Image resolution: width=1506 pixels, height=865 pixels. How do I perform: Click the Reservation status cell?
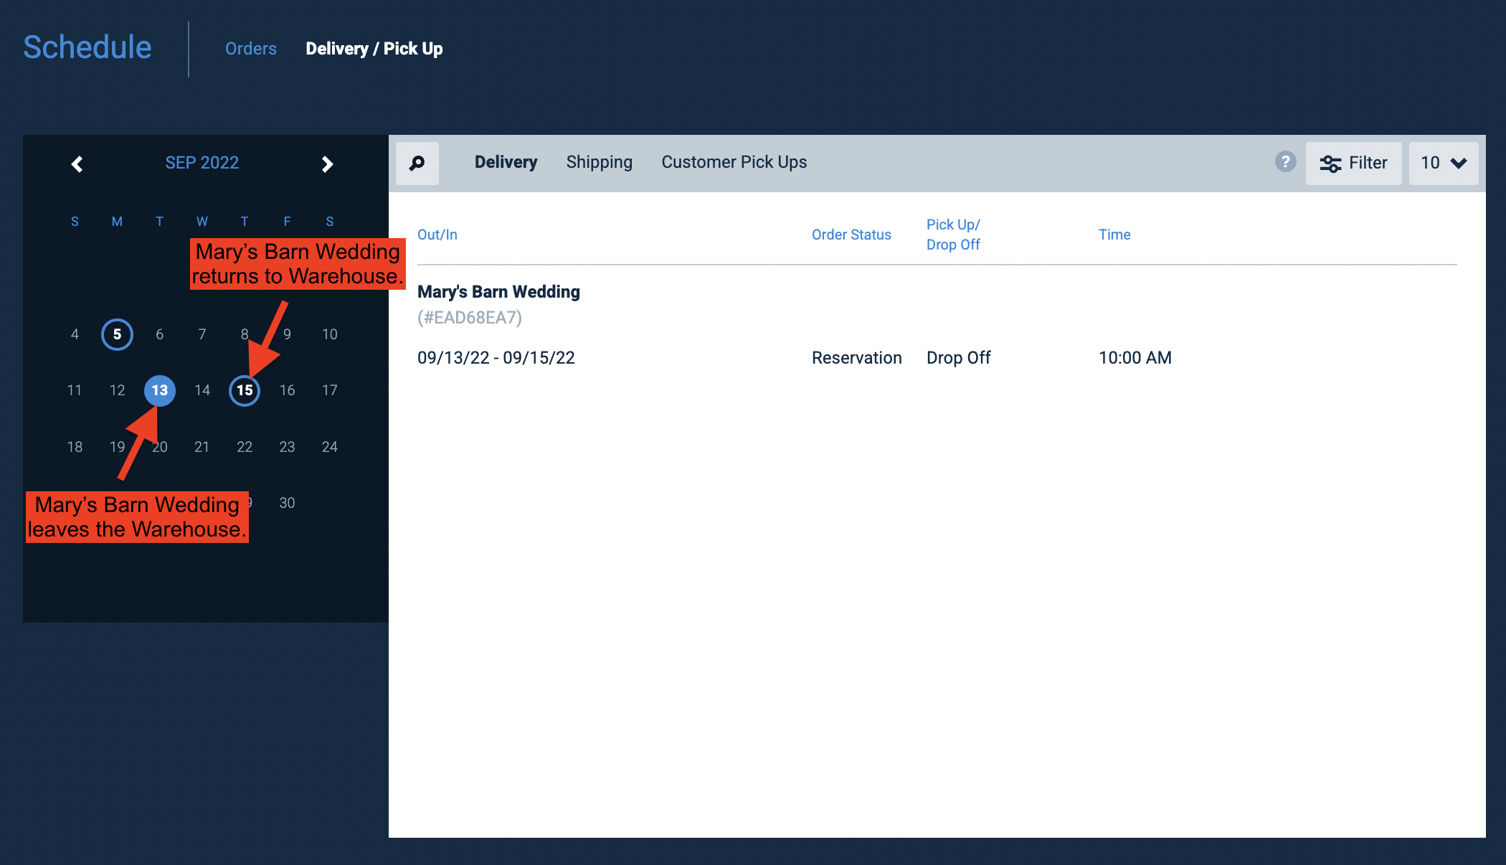[857, 358]
